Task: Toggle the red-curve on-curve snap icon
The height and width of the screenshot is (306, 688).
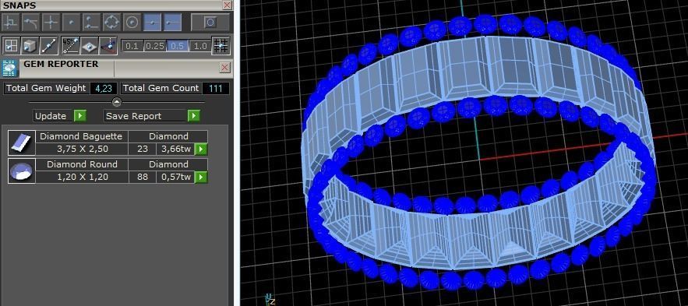Action: [108, 46]
